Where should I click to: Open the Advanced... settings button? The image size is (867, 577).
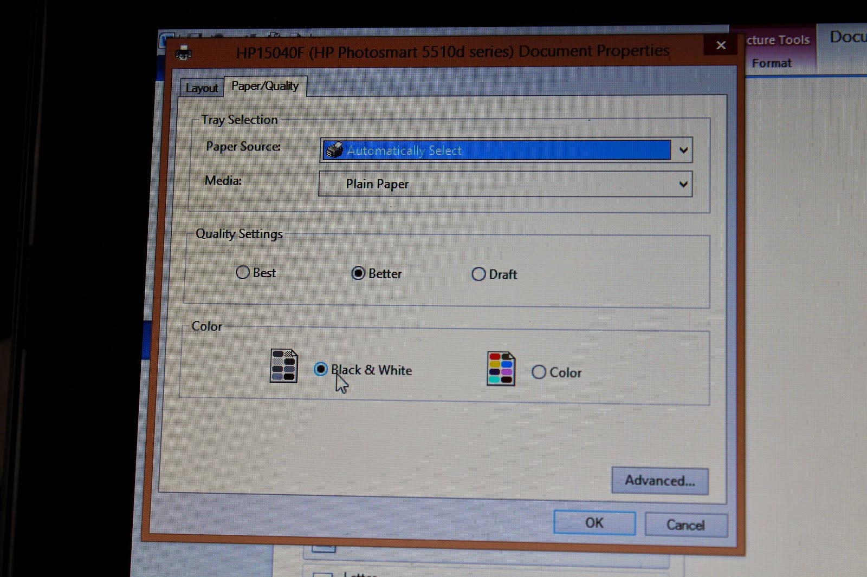[660, 481]
